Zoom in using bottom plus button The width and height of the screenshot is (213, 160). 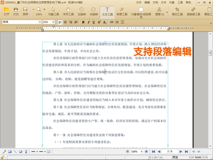(x=146, y=151)
